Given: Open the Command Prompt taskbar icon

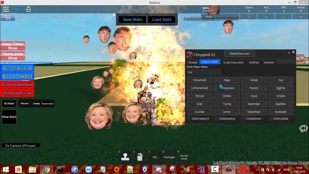Looking at the screenshot, I should [x=60, y=170].
